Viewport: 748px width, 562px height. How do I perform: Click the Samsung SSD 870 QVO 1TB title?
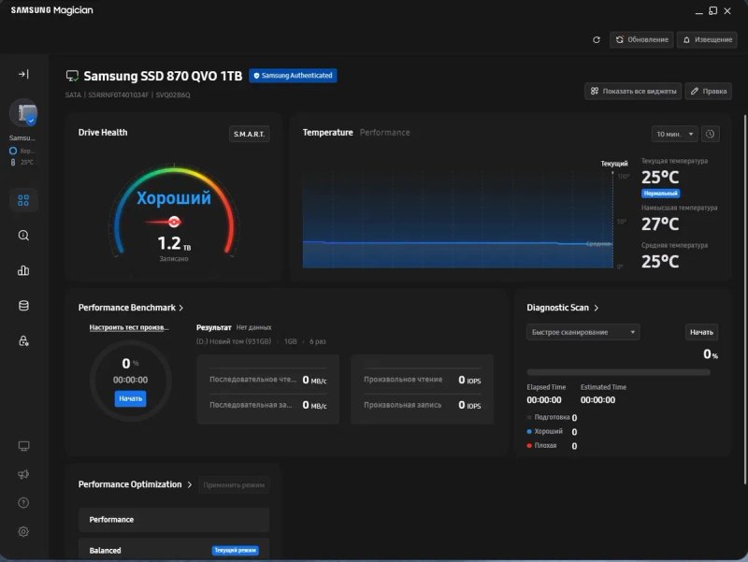(163, 76)
